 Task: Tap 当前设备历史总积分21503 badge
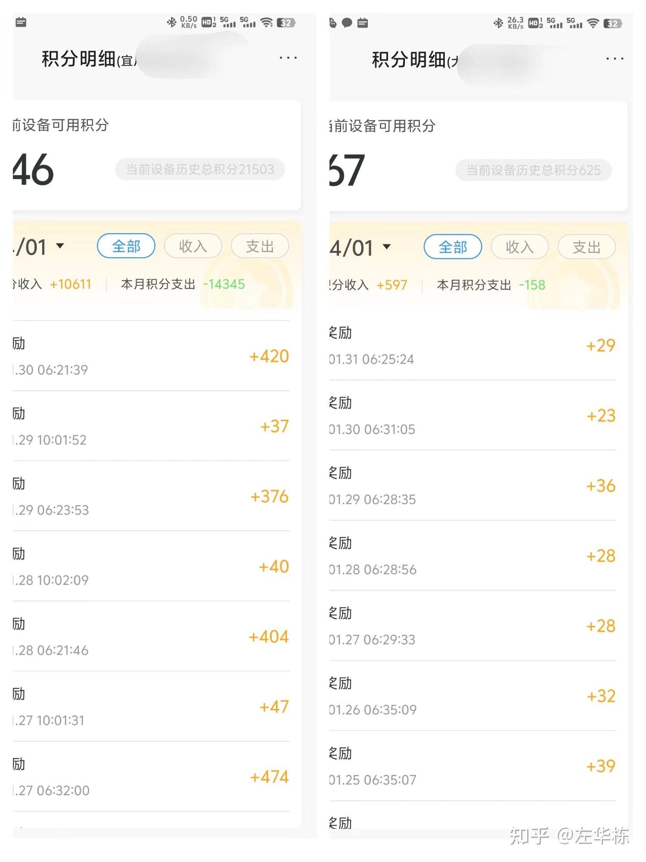pos(200,169)
